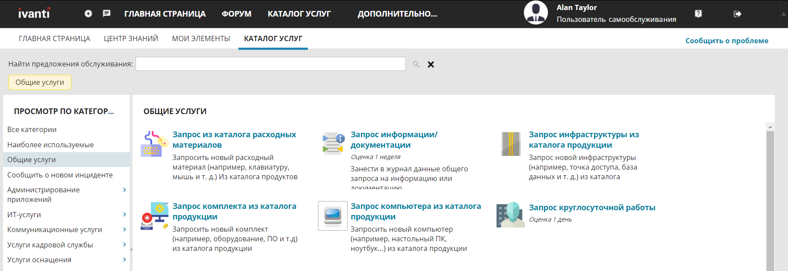Viewport: 788px width, 271px height.
Task: Click the information/documentation request icon
Action: pyautogui.click(x=333, y=144)
